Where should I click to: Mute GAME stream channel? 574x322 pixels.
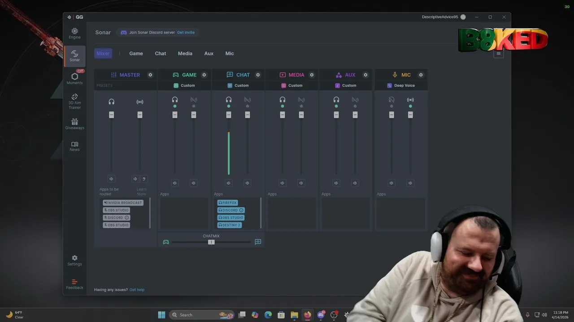pos(193,183)
